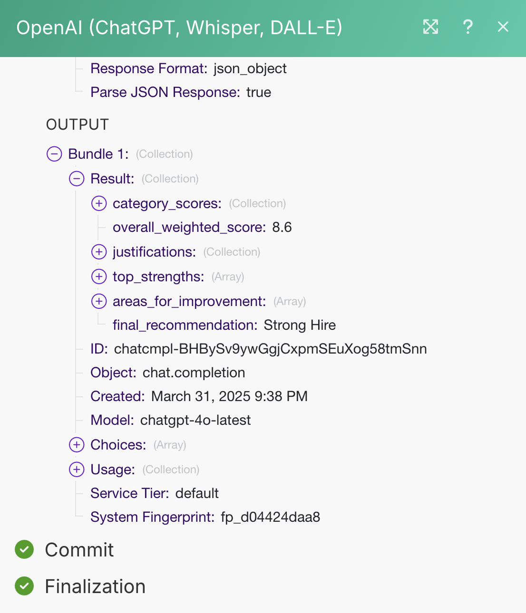Select the Model chatgpt-4o-latest entry

click(195, 420)
